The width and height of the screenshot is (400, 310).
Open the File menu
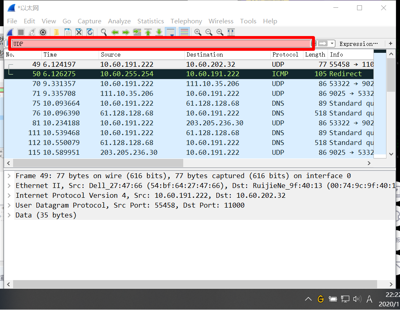coord(12,21)
